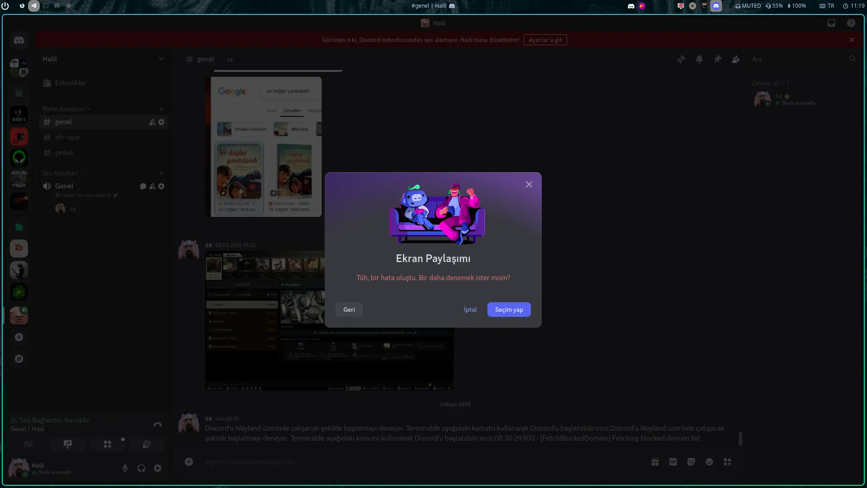This screenshot has width=867, height=488.
Task: Focus the genel message input box
Action: pyautogui.click(x=420, y=462)
